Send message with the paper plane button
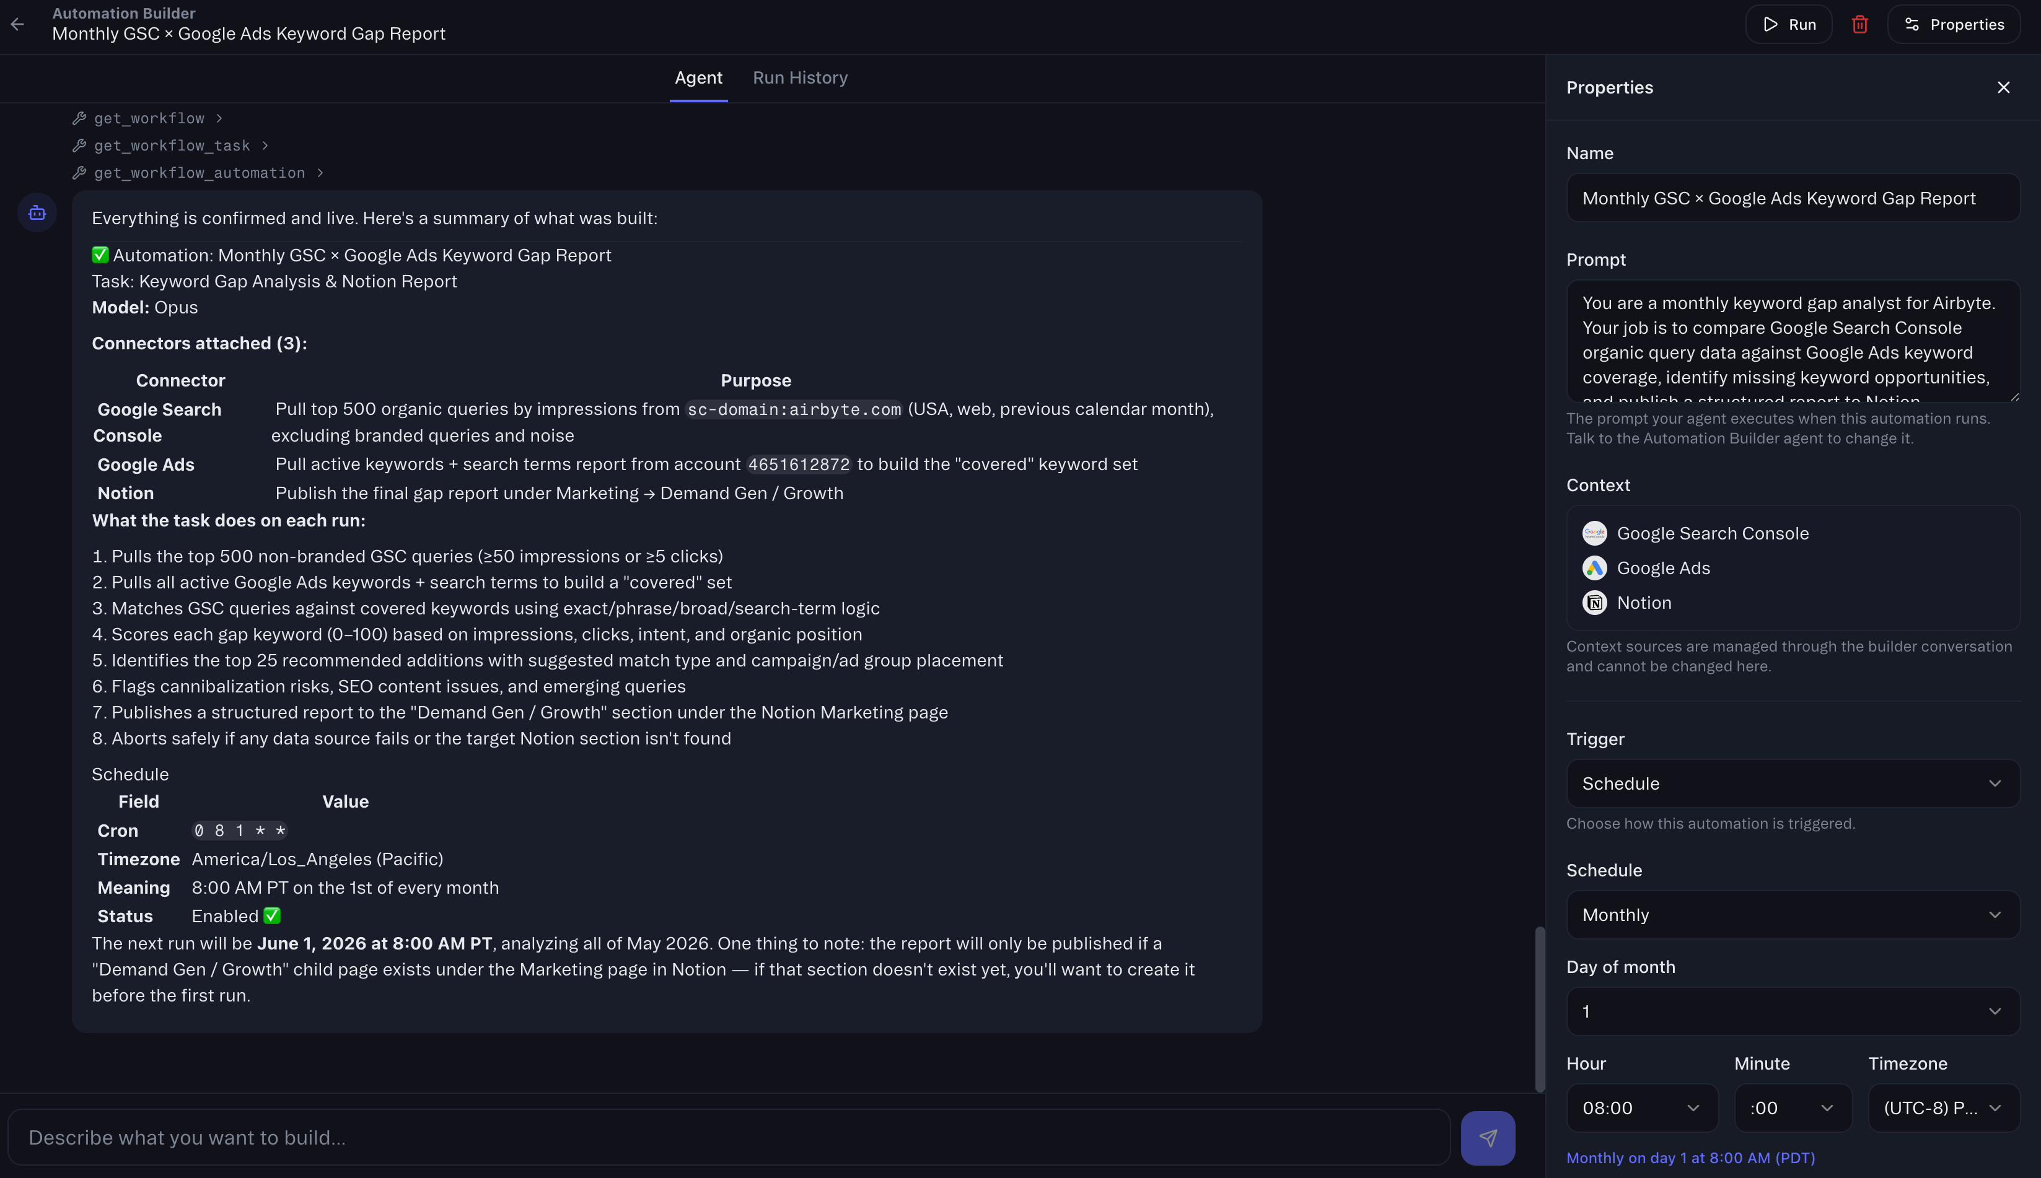The image size is (2041, 1178). click(1488, 1138)
